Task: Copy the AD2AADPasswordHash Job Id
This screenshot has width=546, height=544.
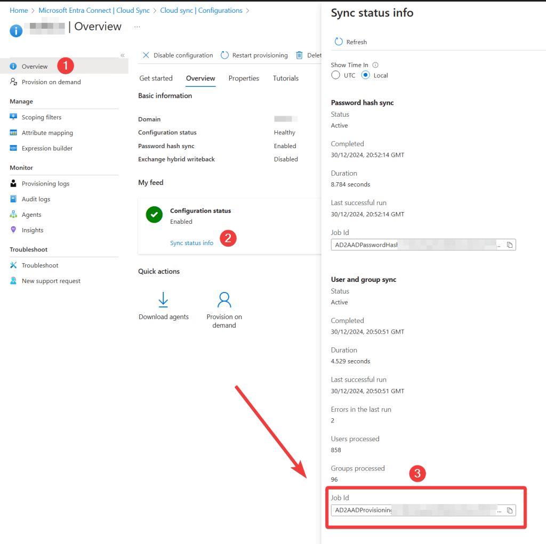Action: coord(510,245)
